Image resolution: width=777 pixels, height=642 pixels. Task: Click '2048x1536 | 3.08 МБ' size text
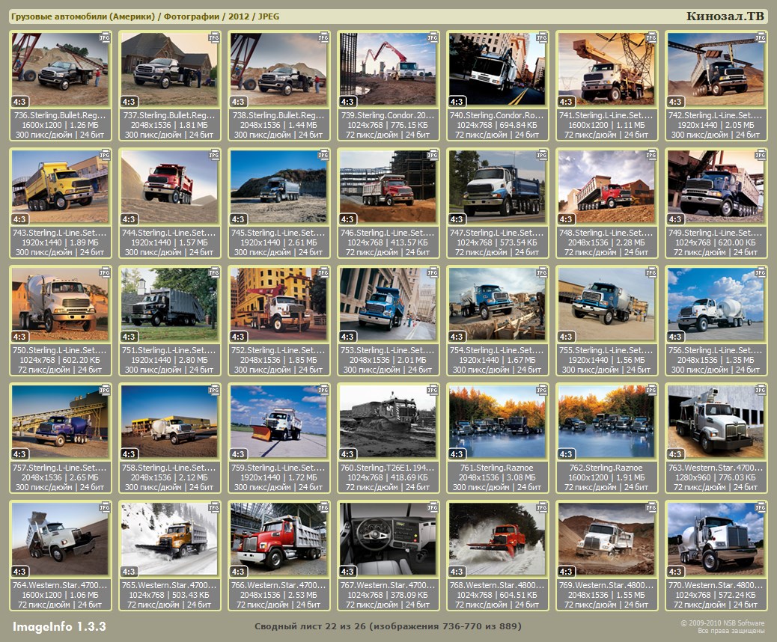pos(497,477)
